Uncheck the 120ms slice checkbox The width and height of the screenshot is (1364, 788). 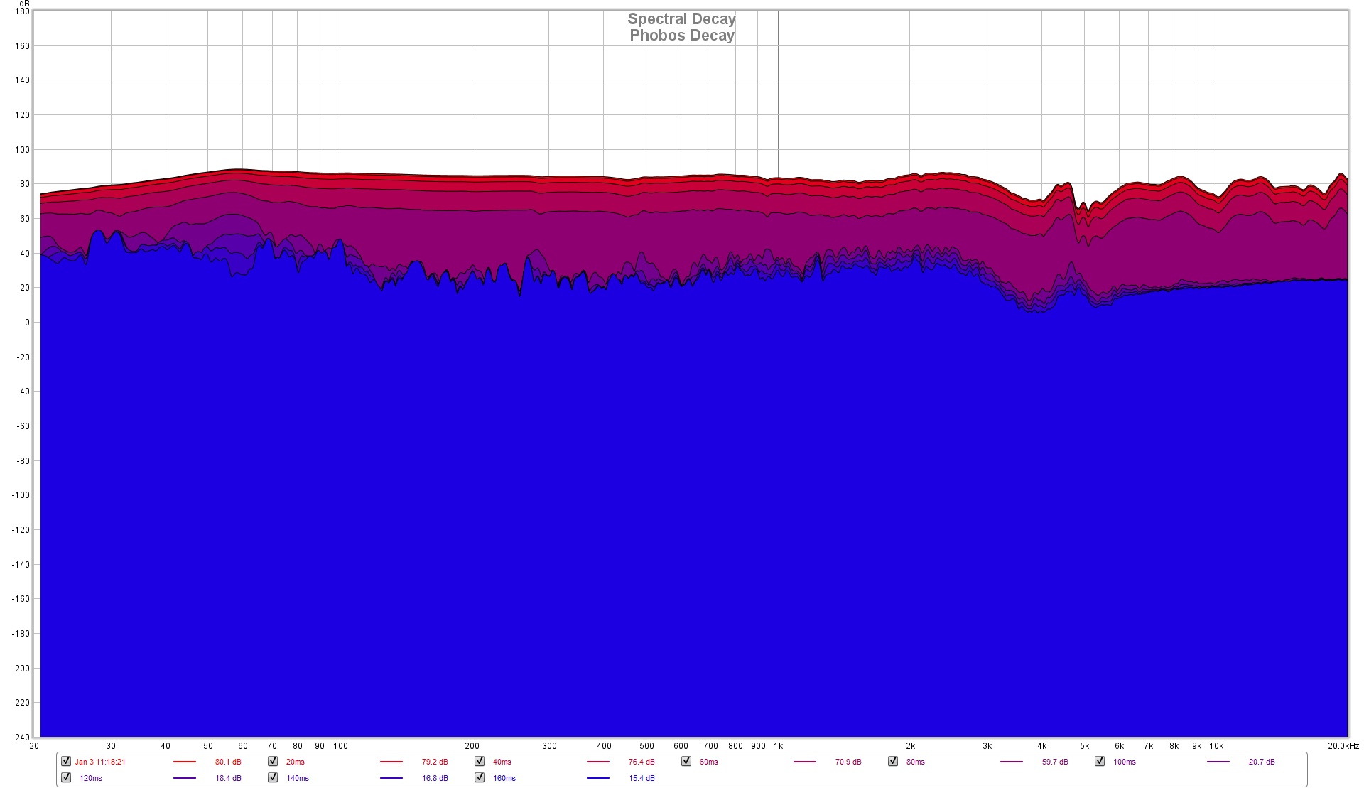click(x=66, y=777)
